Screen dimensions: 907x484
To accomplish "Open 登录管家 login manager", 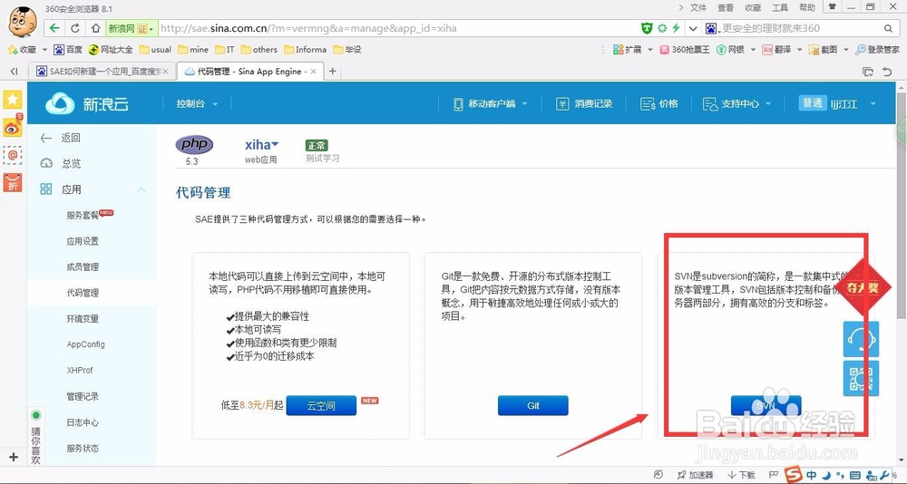I will pyautogui.click(x=877, y=50).
